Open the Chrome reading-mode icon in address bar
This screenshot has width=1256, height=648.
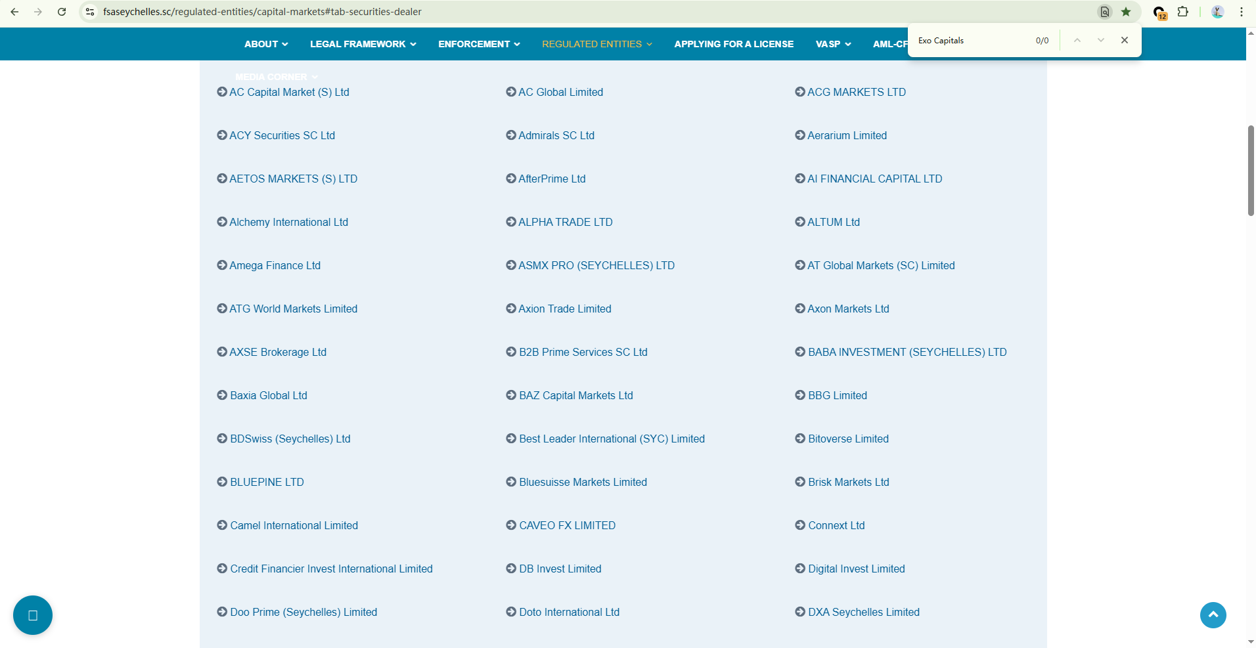[1105, 12]
